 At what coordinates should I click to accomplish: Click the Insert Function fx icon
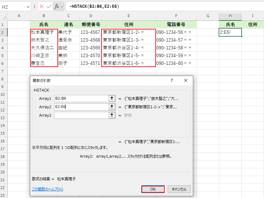click(57, 6)
